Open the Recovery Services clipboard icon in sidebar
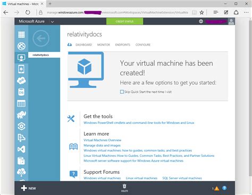The width and height of the screenshot is (252, 195). point(21,161)
